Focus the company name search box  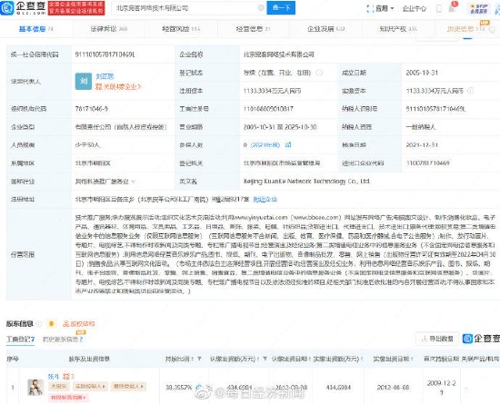[x=189, y=8]
